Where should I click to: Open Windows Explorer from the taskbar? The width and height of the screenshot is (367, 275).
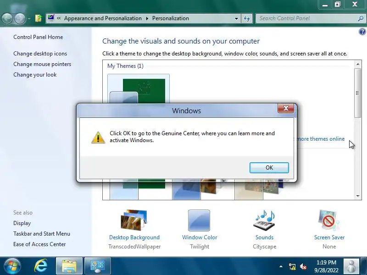[69, 266]
